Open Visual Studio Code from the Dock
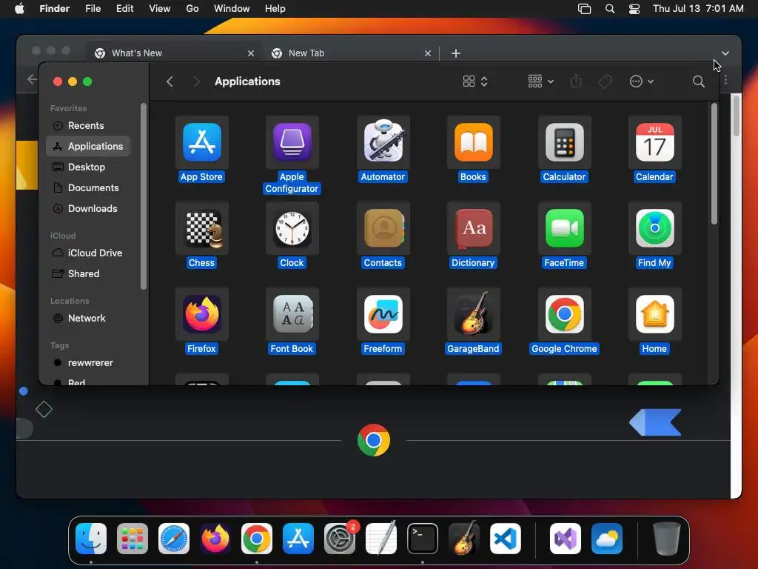 (505, 539)
